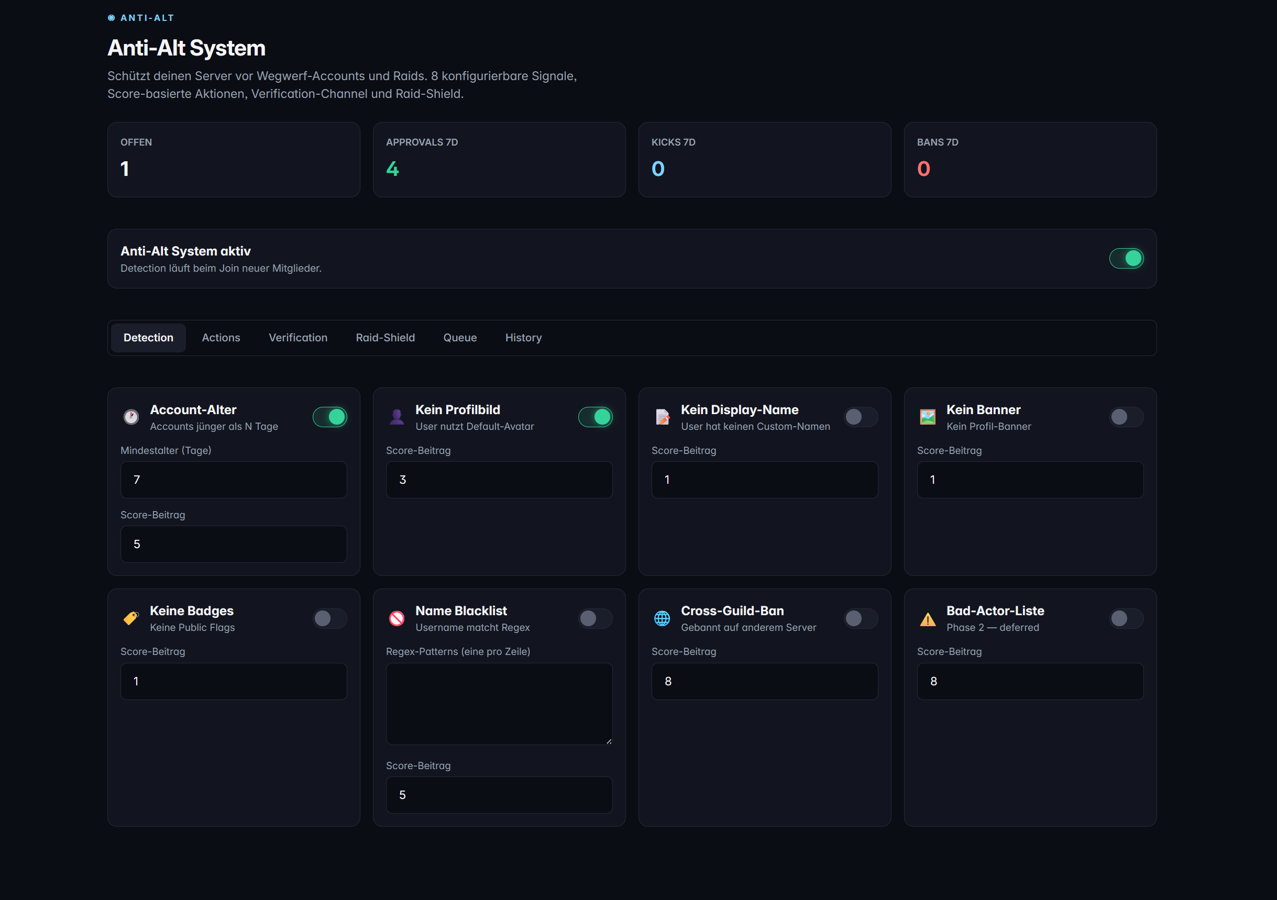The image size is (1277, 900).
Task: Click the Mindestalter (Tage) input field
Action: [233, 479]
